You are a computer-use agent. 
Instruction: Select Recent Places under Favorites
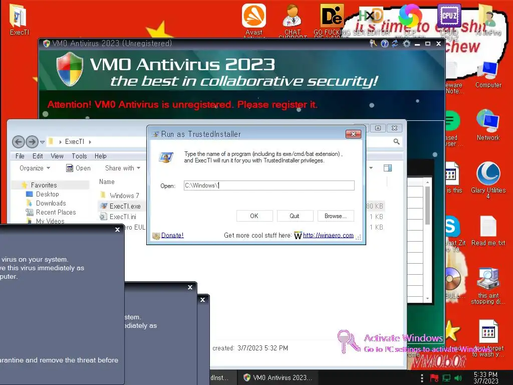(x=56, y=212)
